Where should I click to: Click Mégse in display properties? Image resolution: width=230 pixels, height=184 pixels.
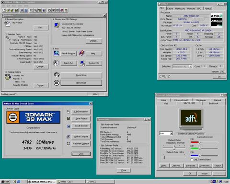click(205, 173)
